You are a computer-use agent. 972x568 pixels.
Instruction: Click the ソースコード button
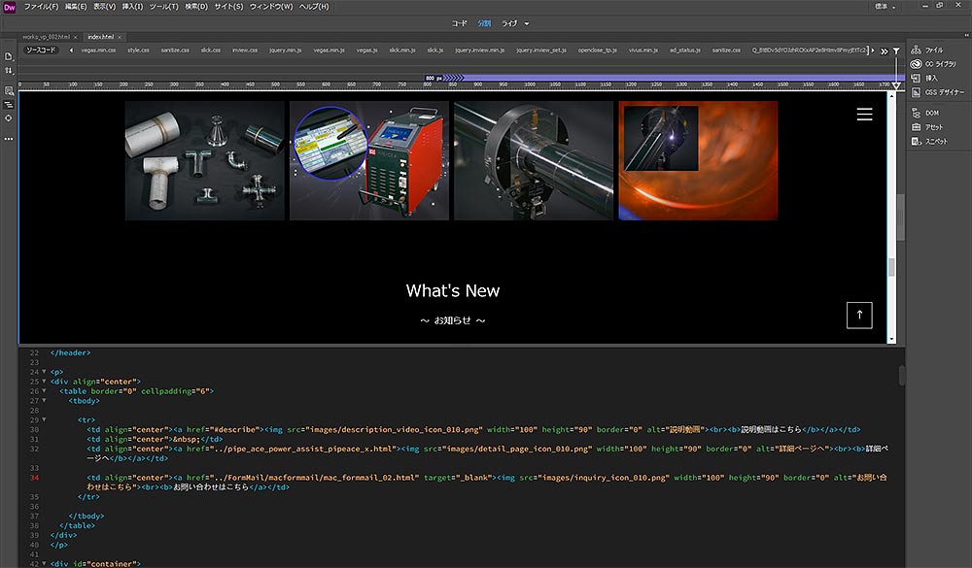[x=41, y=50]
